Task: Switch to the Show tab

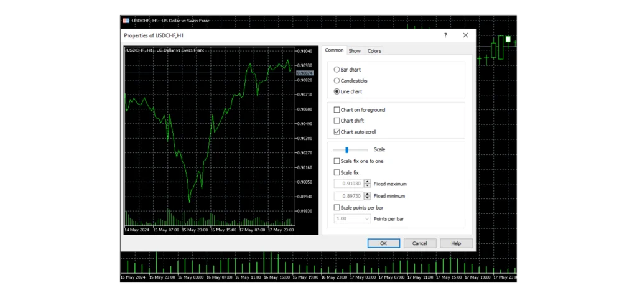Action: pos(355,51)
